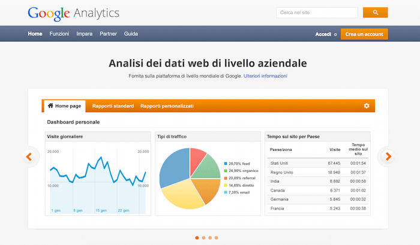The image size is (420, 245).
Task: Click the Accedi sign-in link
Action: (323, 34)
